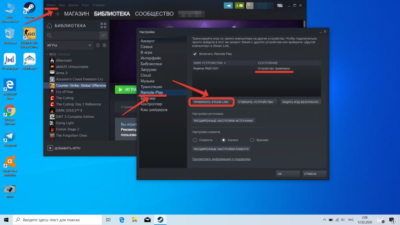Collapse the All games list section
The height and width of the screenshot is (225, 400).
(47, 54)
